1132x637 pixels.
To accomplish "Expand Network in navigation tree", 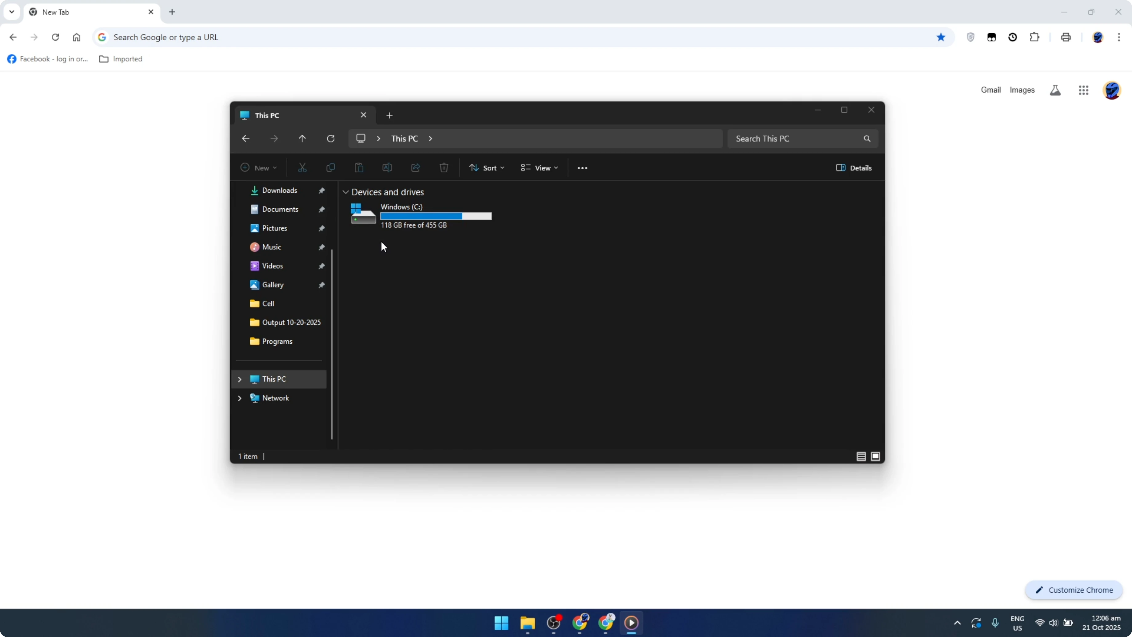I will [x=240, y=398].
